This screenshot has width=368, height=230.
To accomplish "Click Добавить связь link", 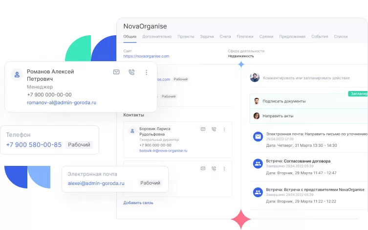I will [x=138, y=203].
